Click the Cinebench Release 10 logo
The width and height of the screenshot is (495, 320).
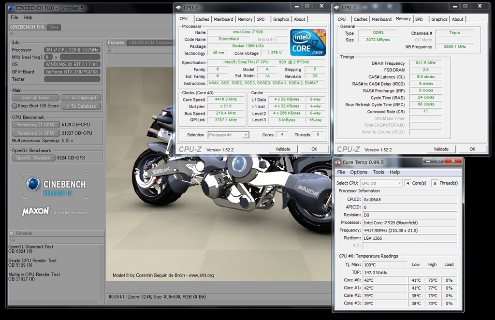pyautogui.click(x=56, y=186)
